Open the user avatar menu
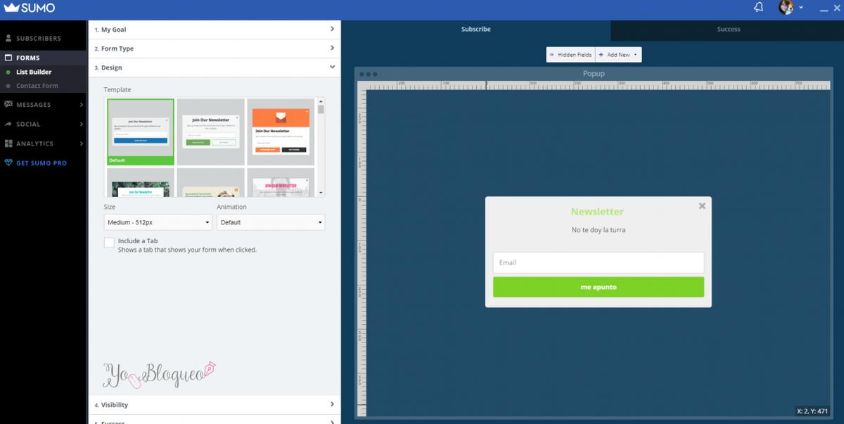Viewport: 844px width, 424px height. 786,8
